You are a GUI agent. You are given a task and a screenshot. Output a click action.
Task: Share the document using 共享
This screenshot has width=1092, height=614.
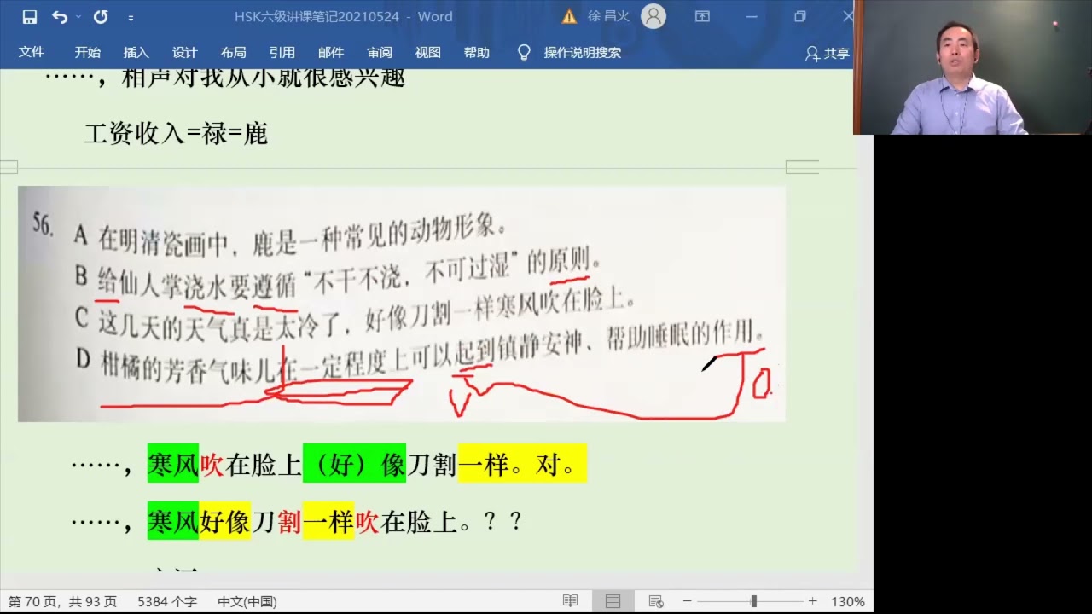coord(828,53)
